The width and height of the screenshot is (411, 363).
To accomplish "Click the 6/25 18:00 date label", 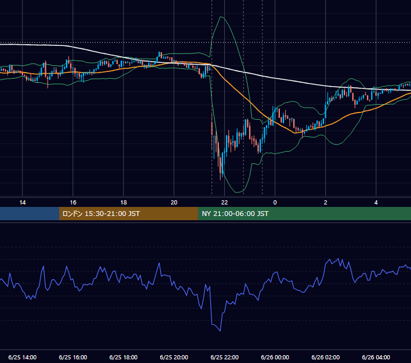I will click(123, 357).
